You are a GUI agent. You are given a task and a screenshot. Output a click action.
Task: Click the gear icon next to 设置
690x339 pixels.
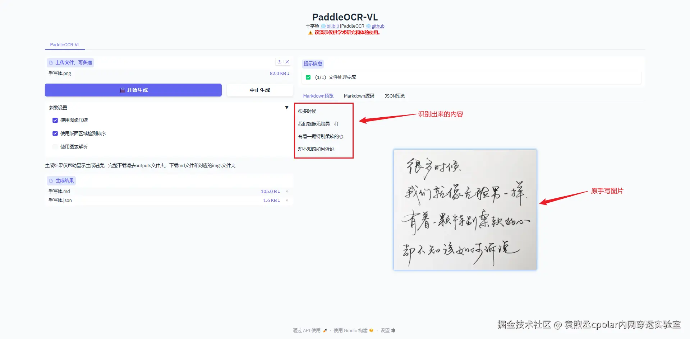coord(393,330)
